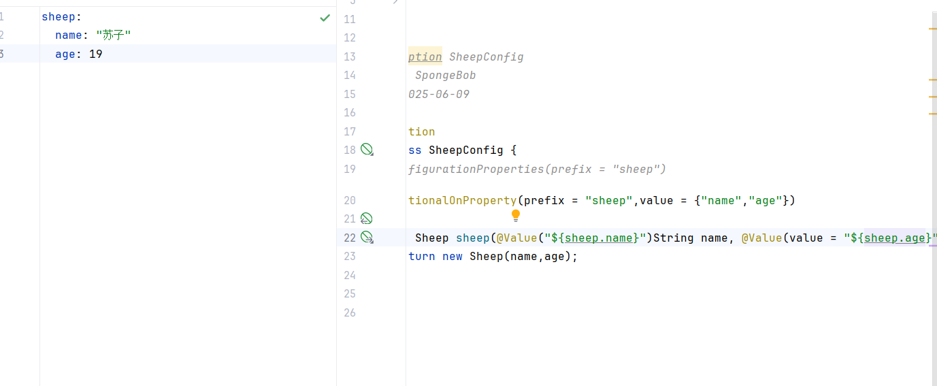This screenshot has height=386, width=937.
Task: Click the YAML "age" key
Action: 65,54
